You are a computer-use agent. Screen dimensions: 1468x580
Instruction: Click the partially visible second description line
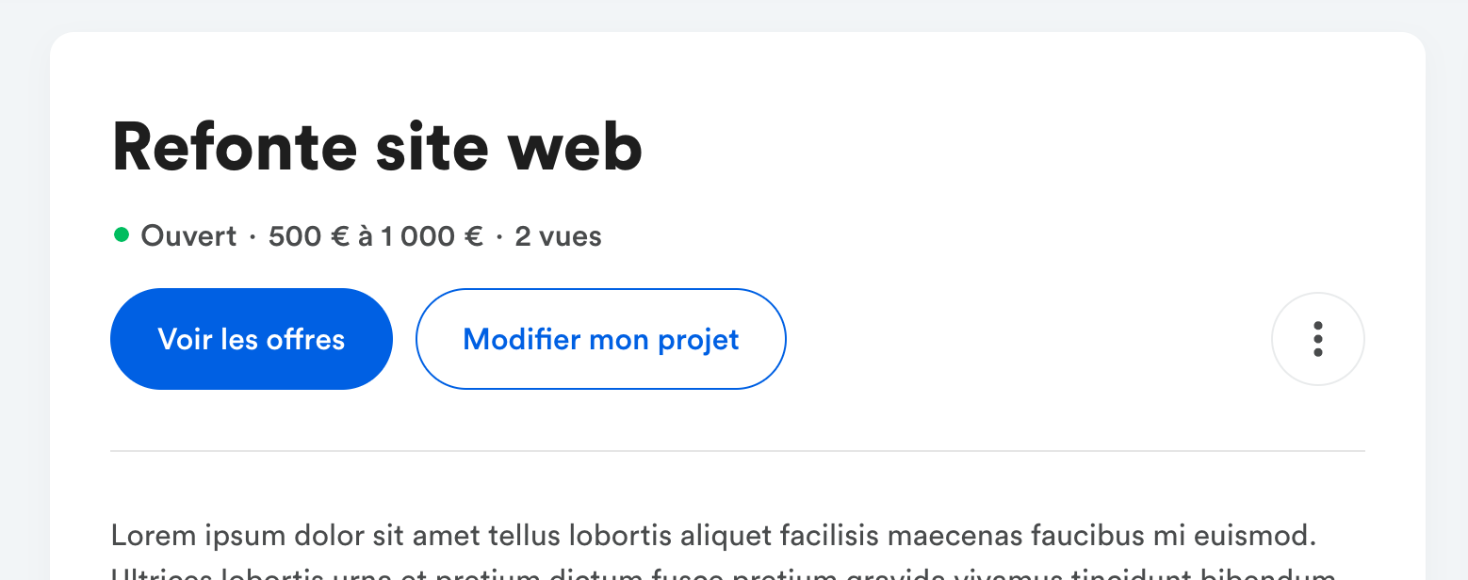click(723, 573)
